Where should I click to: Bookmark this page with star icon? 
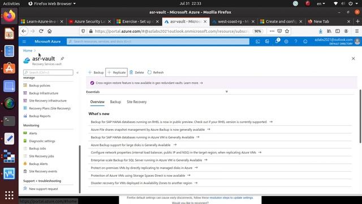(287, 31)
